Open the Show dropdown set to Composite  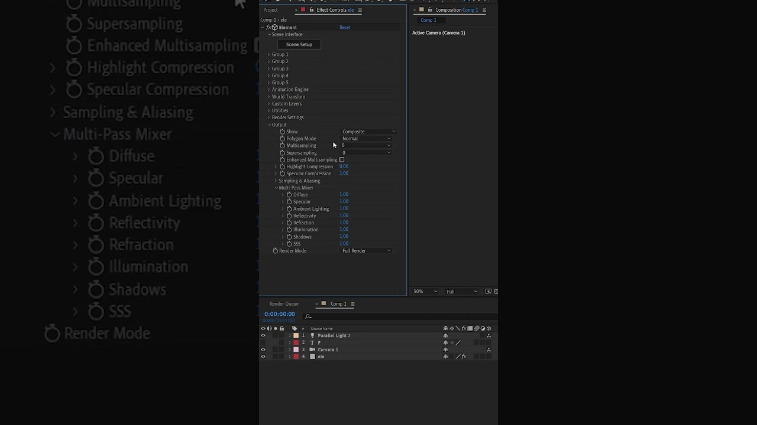coord(368,132)
